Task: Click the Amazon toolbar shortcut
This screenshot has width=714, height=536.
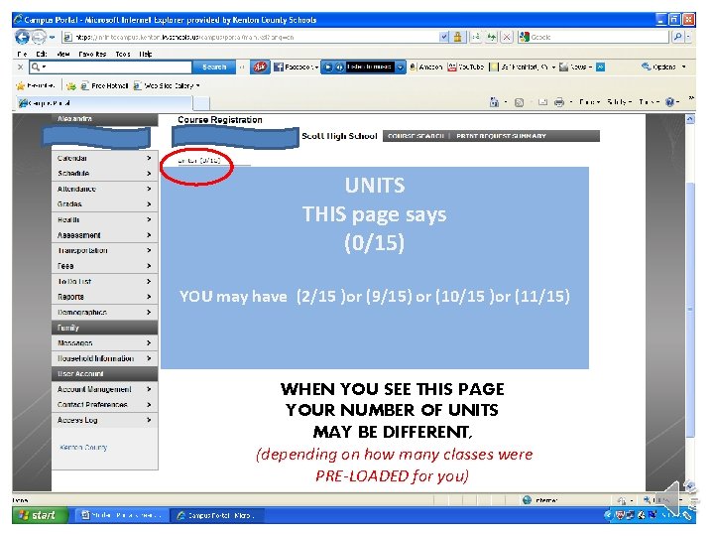Action: point(425,67)
